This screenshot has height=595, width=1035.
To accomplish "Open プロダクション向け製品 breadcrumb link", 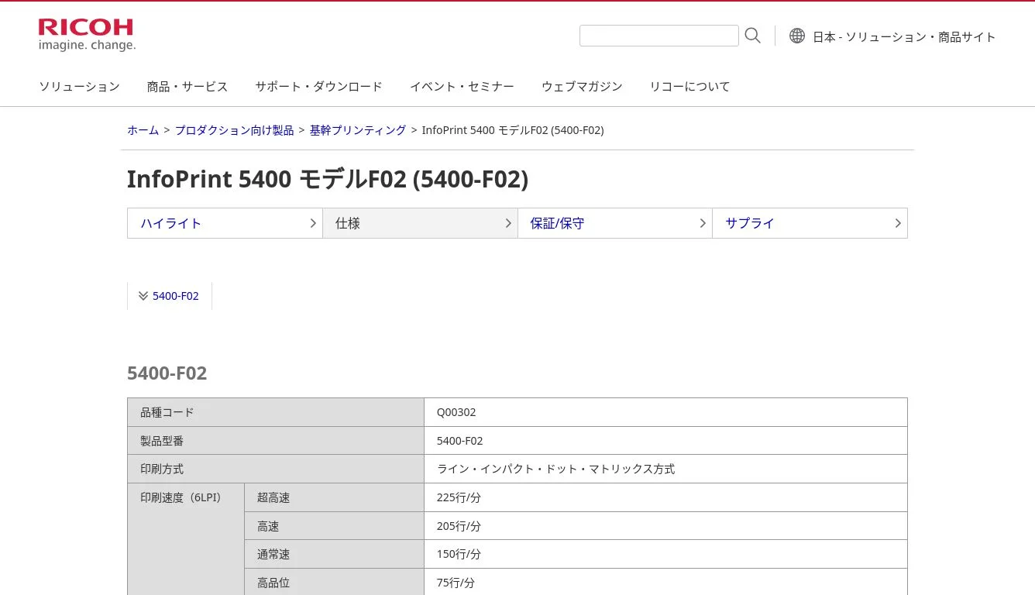I will 234,130.
